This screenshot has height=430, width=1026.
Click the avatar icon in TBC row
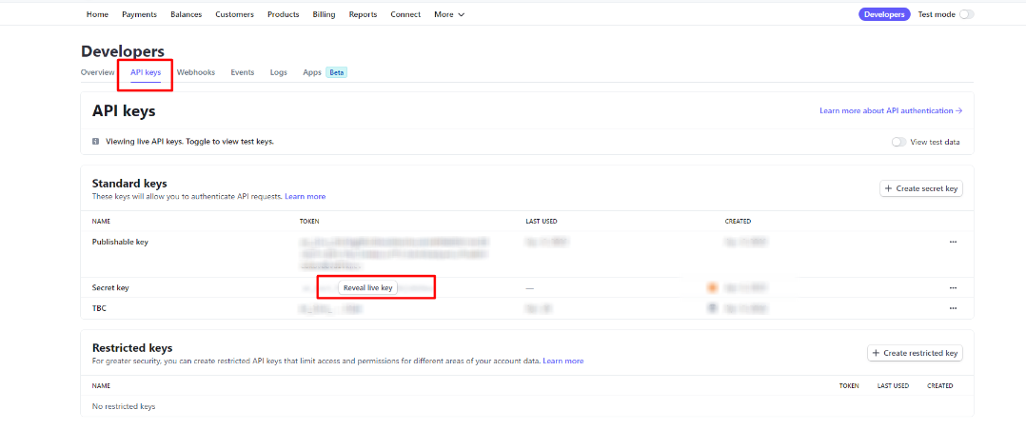coord(713,307)
